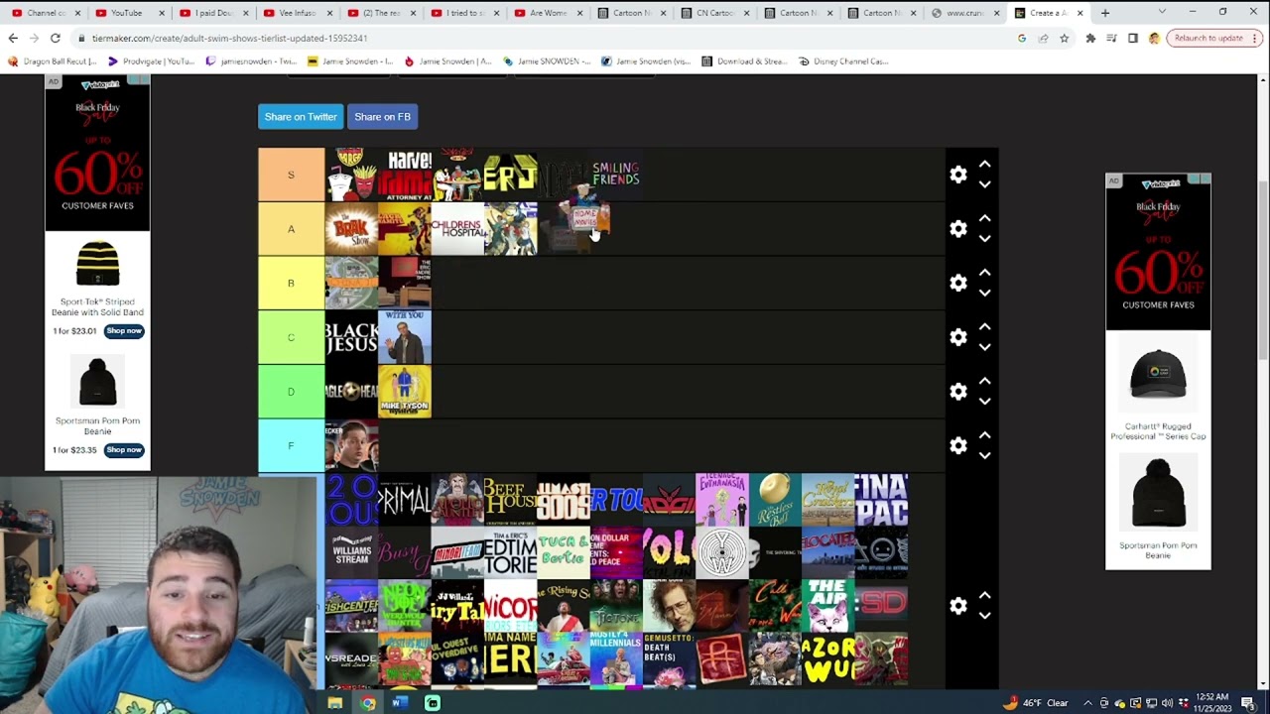Image resolution: width=1270 pixels, height=714 pixels.
Task: Move the C tier row down
Action: tap(984, 347)
